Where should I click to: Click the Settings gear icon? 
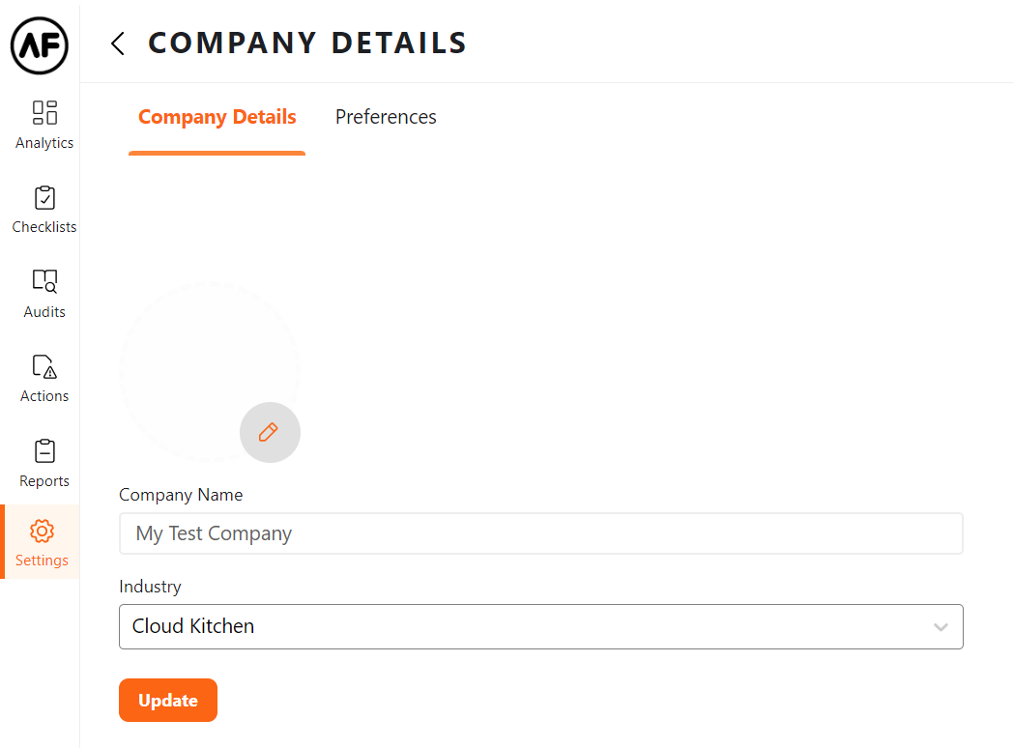click(x=43, y=531)
